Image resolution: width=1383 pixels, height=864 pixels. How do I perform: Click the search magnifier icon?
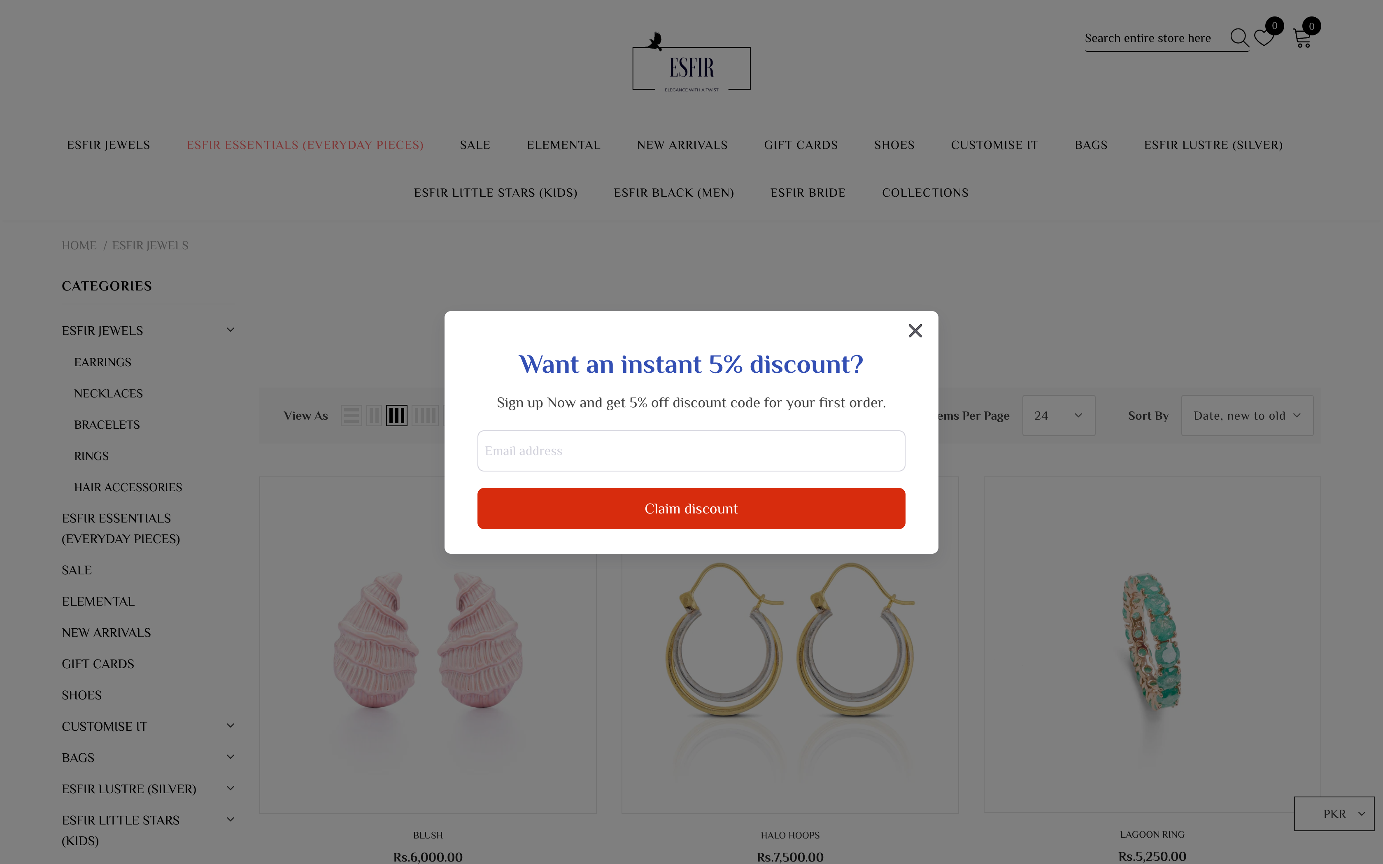tap(1239, 38)
